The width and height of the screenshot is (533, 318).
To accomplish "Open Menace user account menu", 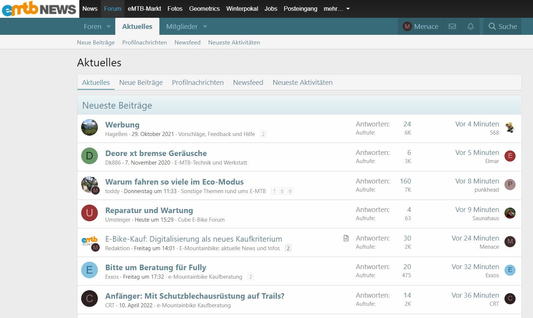I will (x=421, y=26).
